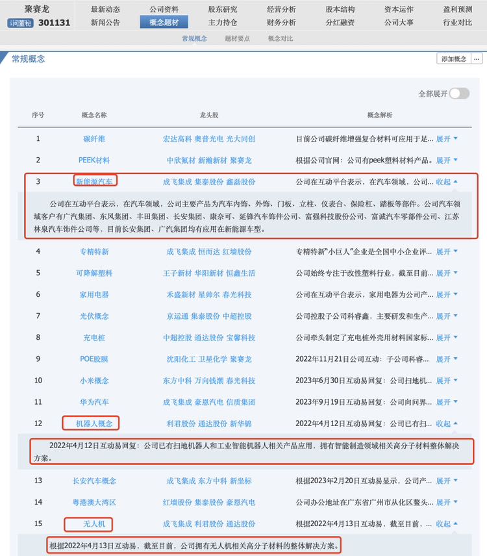Image resolution: width=487 pixels, height=556 pixels.
Task: Open the 专精特新 concept link
Action: 94,252
